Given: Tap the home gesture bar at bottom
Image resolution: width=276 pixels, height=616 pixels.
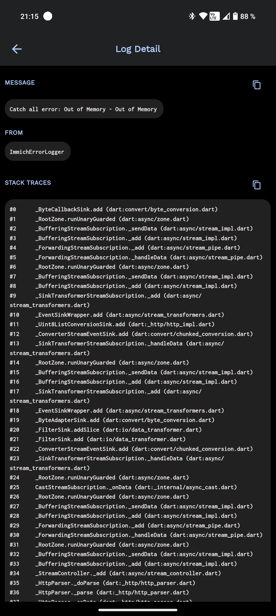Looking at the screenshot, I should coord(138,610).
